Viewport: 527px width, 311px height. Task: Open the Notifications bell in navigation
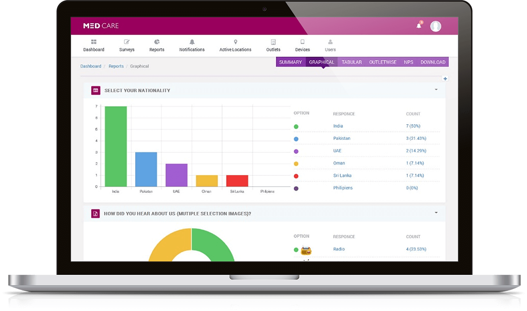(192, 42)
